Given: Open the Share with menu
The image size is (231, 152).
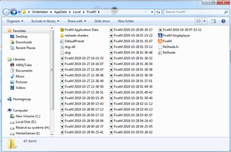Looking at the screenshot, I should (77, 21).
